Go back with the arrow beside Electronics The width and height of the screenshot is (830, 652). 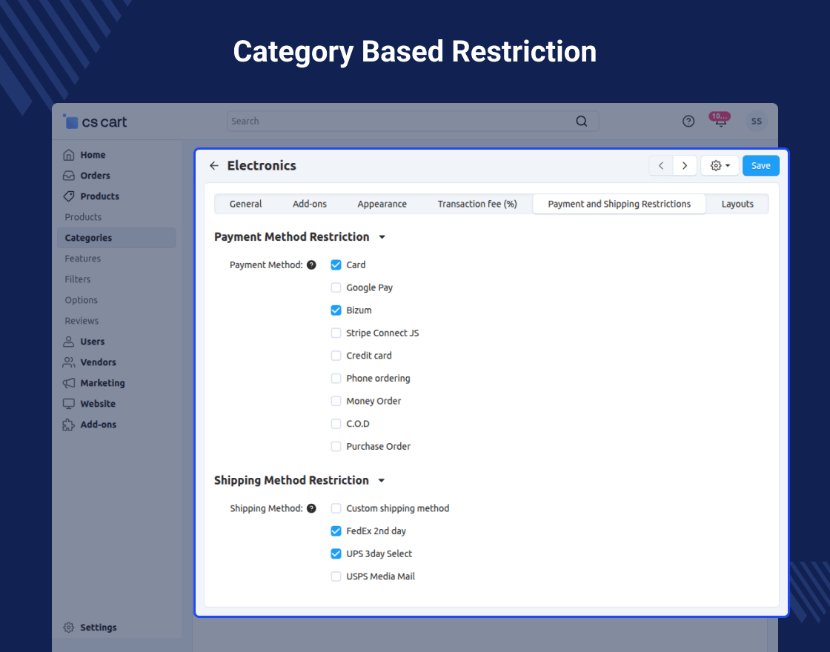pos(214,166)
